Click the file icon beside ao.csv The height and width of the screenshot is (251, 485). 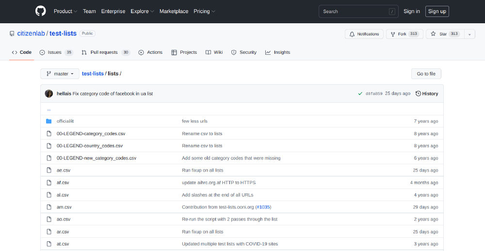(49, 219)
